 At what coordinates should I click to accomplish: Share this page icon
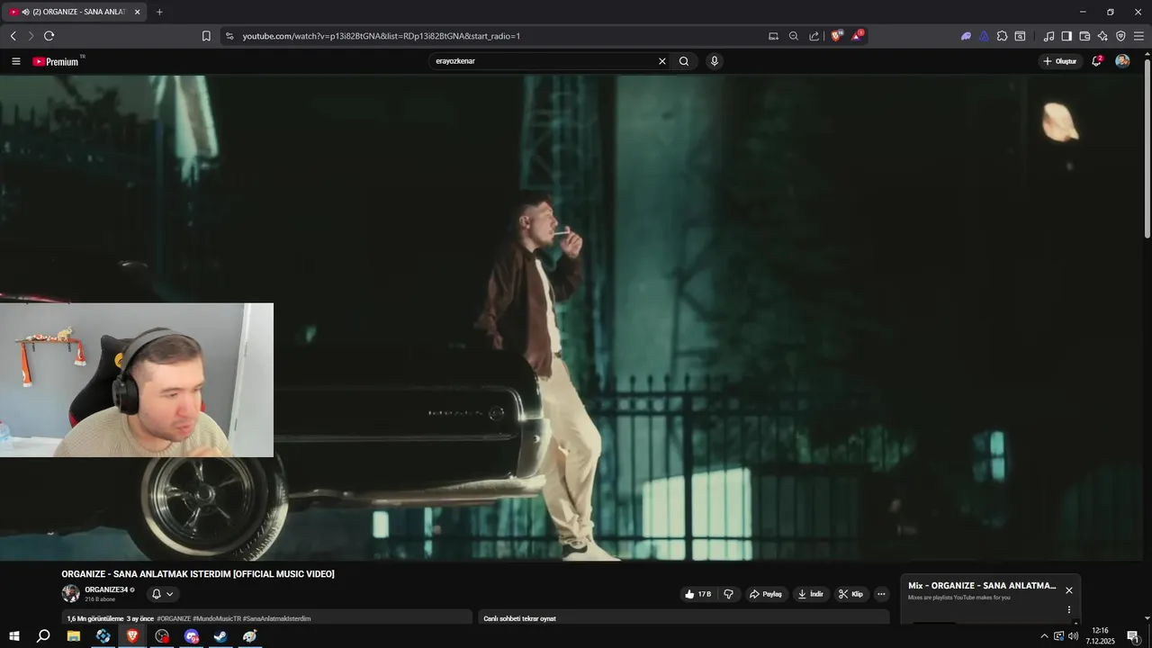(x=814, y=36)
